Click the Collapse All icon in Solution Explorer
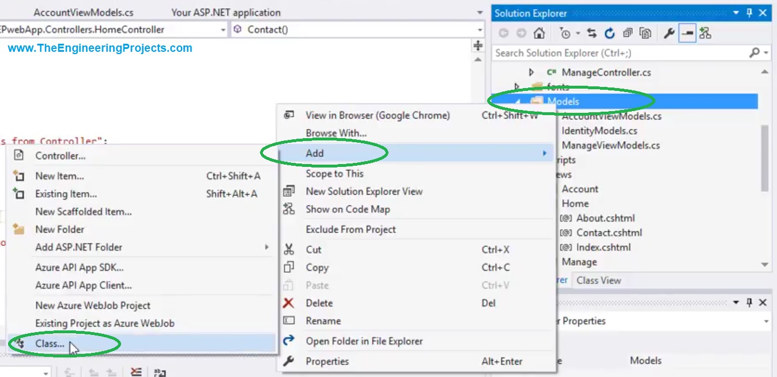Screen dimensions: 777x377 (627, 33)
